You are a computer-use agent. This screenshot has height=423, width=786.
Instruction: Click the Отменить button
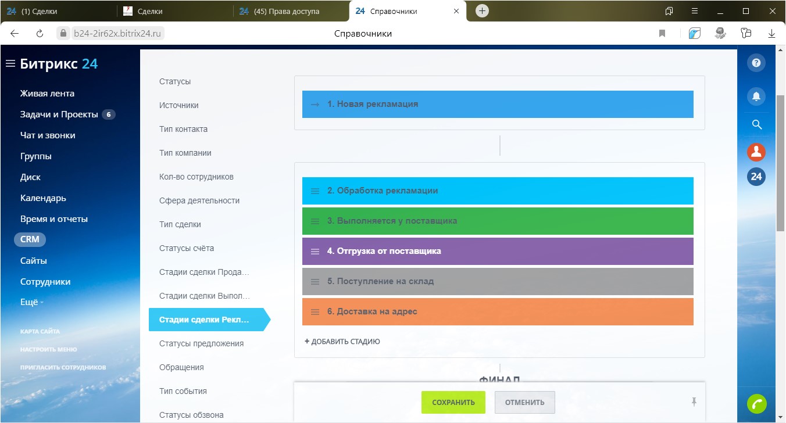point(525,402)
